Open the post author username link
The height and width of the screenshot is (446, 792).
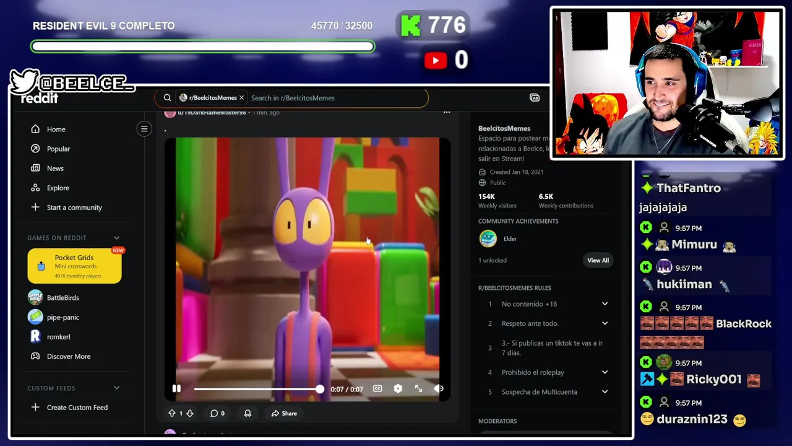[x=212, y=113]
